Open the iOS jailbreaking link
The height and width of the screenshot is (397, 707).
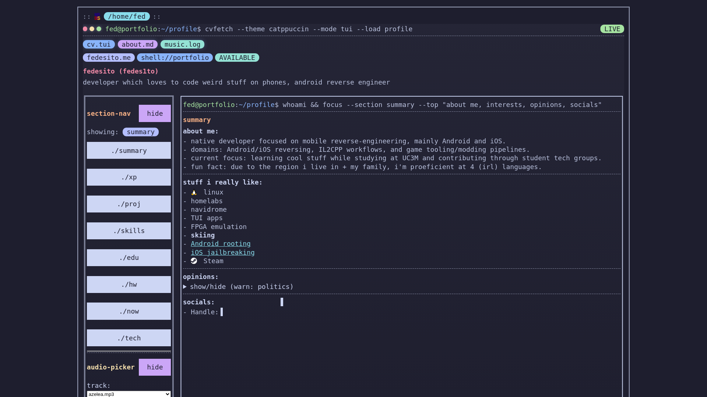click(222, 253)
